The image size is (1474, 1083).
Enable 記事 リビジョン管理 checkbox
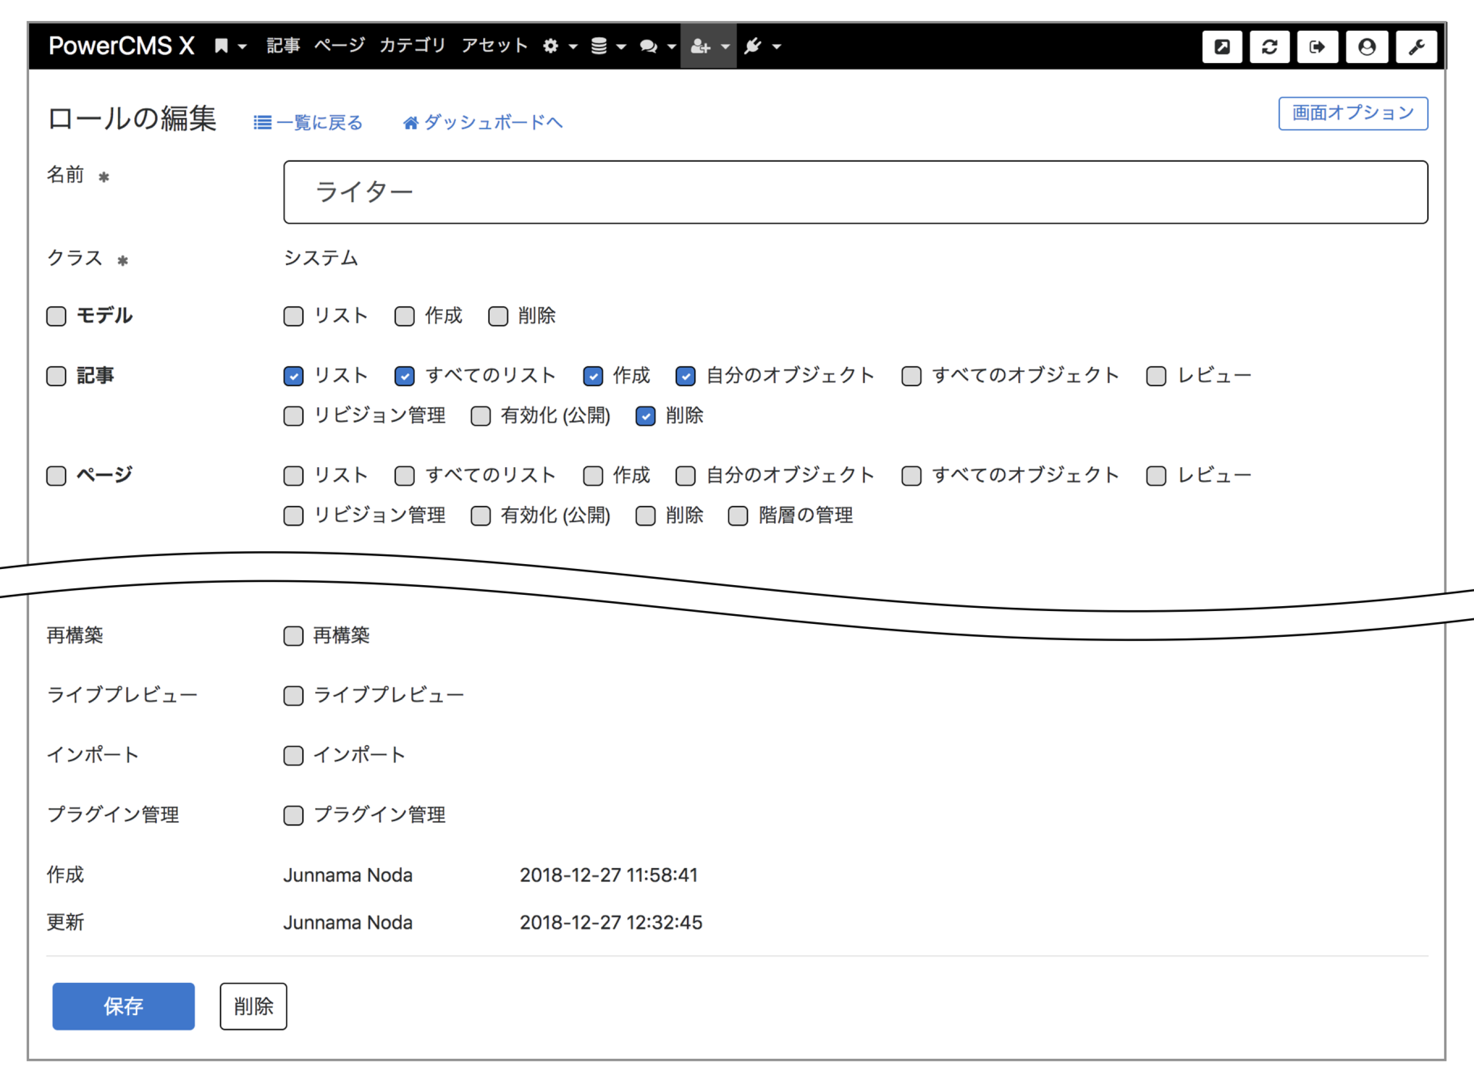[293, 416]
